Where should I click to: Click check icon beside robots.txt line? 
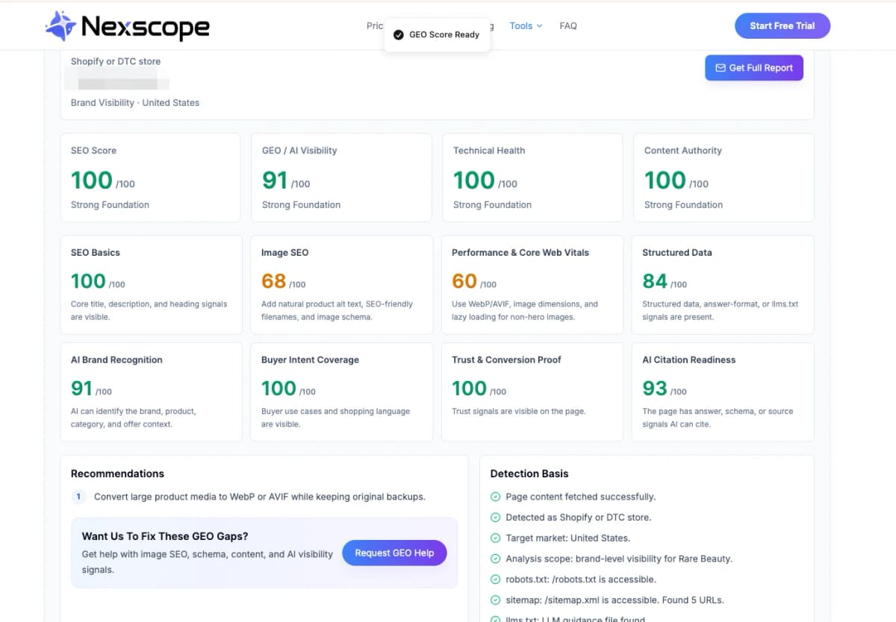495,579
